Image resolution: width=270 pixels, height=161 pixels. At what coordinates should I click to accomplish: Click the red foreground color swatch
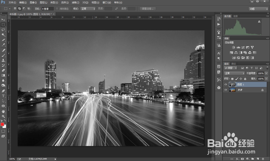tap(2, 124)
